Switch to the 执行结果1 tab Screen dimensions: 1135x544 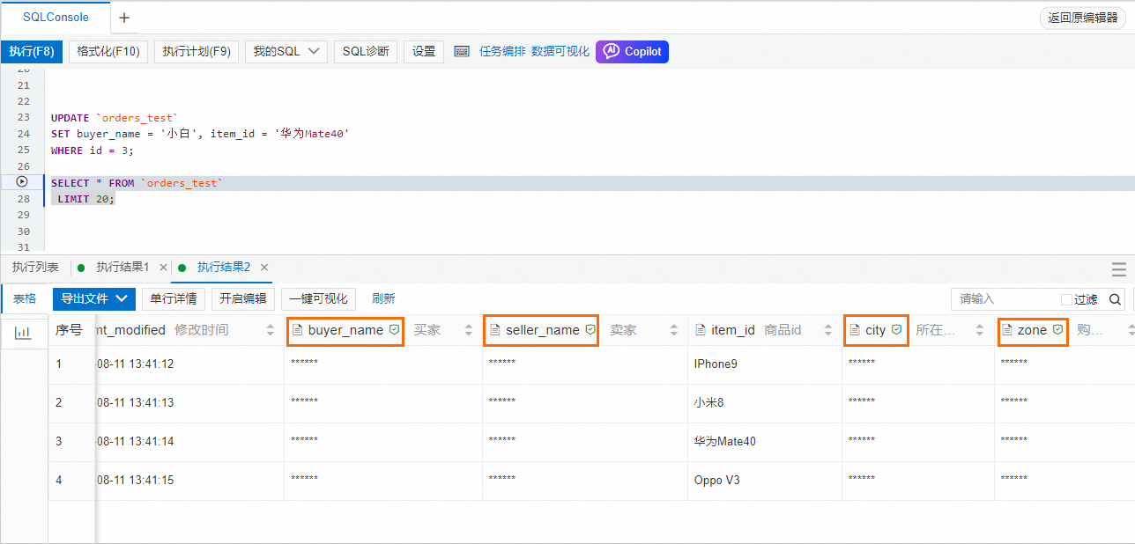click(122, 268)
